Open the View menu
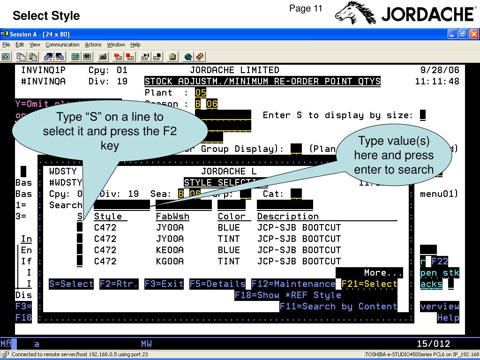The width and height of the screenshot is (480, 360). pyautogui.click(x=35, y=45)
